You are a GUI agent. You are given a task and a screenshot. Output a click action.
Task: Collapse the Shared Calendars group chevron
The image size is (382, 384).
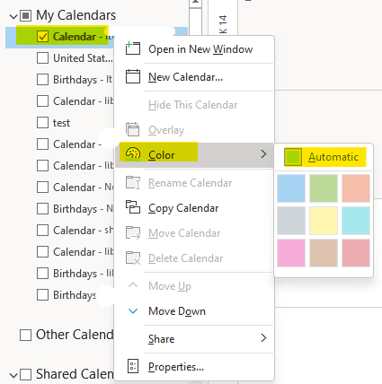click(13, 375)
